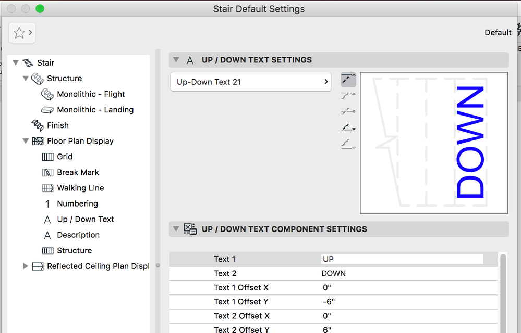Click the Up/Down Text Component Settings icon
This screenshot has width=521, height=333.
pos(190,229)
